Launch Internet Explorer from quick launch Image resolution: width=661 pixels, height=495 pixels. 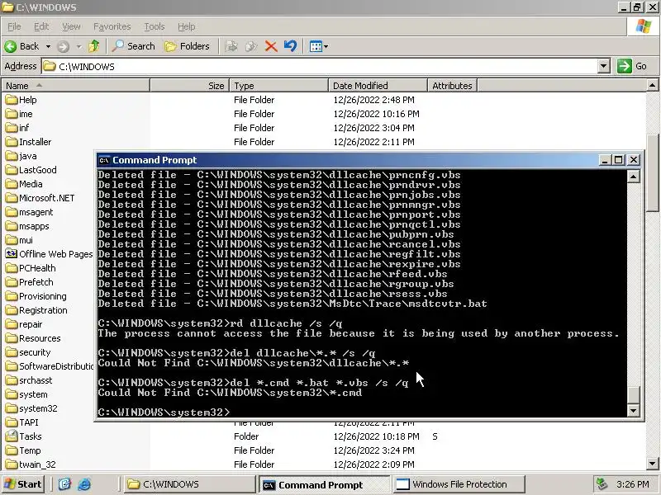click(84, 484)
